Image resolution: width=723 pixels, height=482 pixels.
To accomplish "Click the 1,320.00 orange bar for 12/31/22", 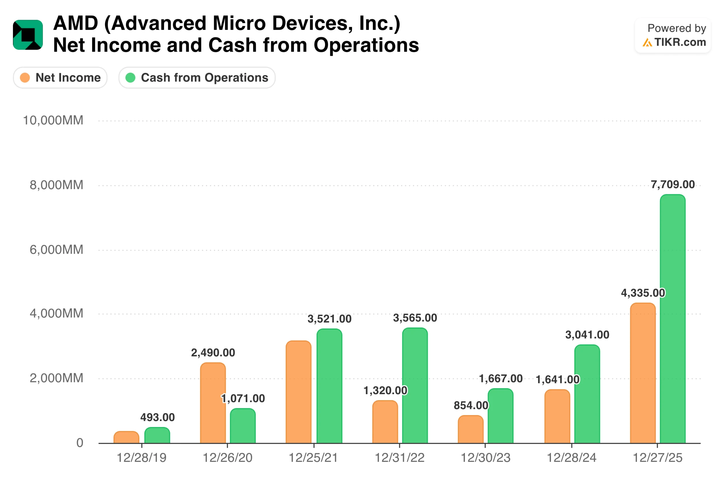I will tap(385, 422).
